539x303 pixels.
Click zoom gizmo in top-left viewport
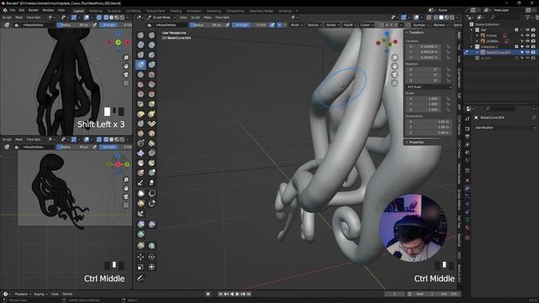tap(126, 57)
